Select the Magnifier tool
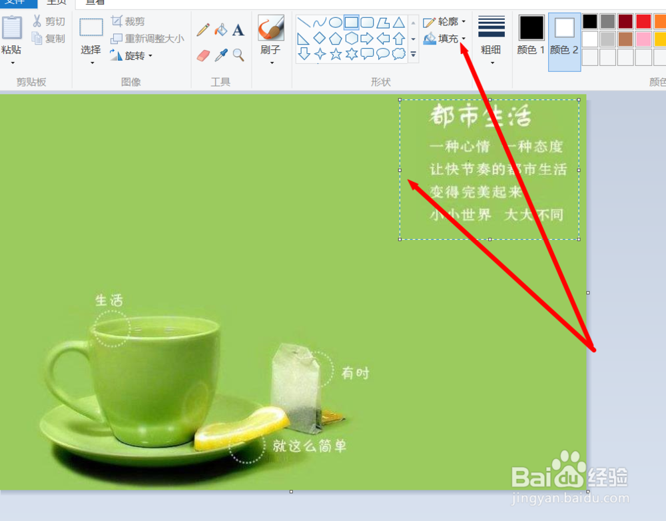The width and height of the screenshot is (666, 521). pos(238,55)
